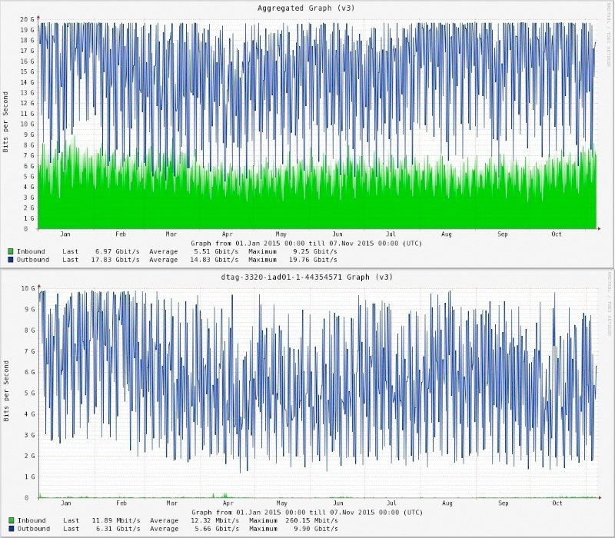The height and width of the screenshot is (538, 615).
Task: Click the Aggregated Graph (v3) title
Action: pos(306,8)
